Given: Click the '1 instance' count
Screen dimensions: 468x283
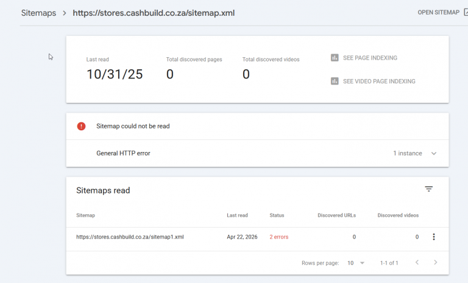Looking at the screenshot, I should [408, 153].
